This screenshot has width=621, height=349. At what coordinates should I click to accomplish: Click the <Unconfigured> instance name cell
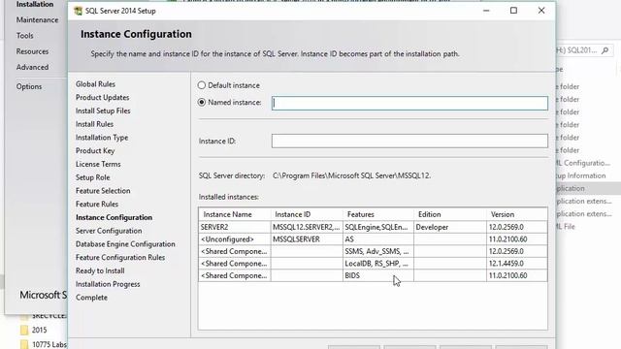click(x=235, y=239)
